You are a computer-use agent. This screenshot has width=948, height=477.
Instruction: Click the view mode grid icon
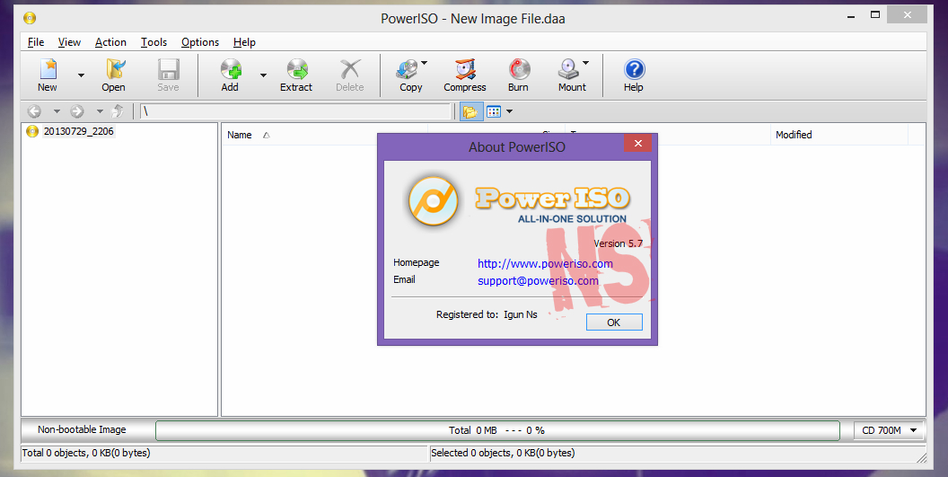click(x=494, y=111)
